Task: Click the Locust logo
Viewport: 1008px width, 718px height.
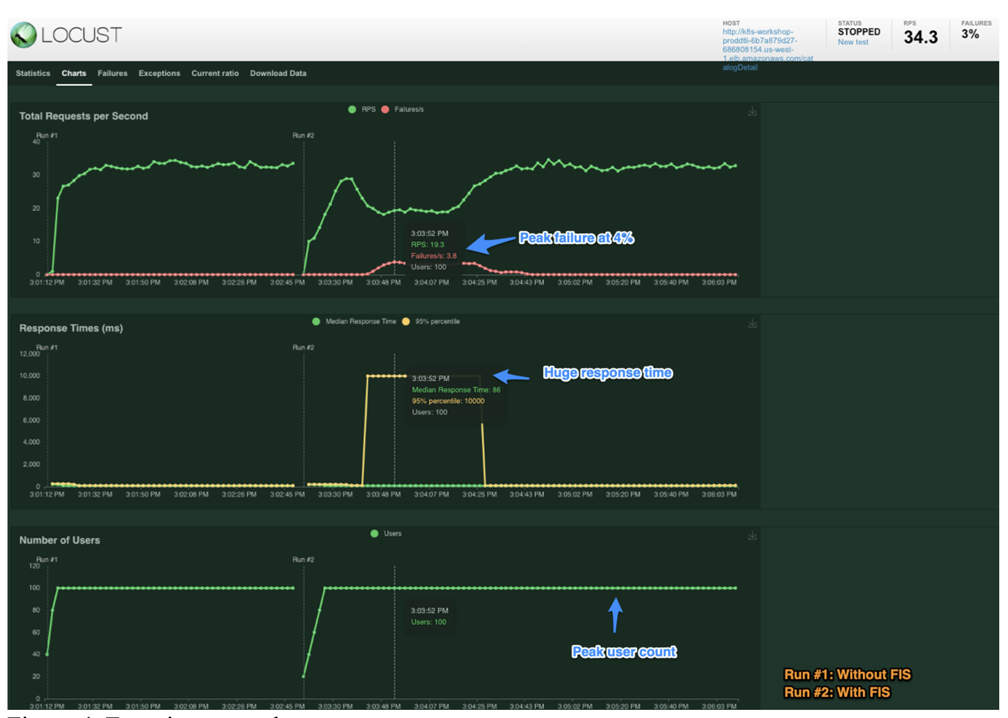Action: pyautogui.click(x=66, y=35)
